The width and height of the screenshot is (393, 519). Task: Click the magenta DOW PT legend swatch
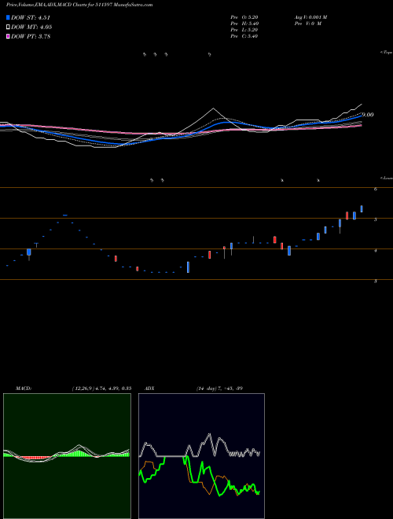pos(9,36)
